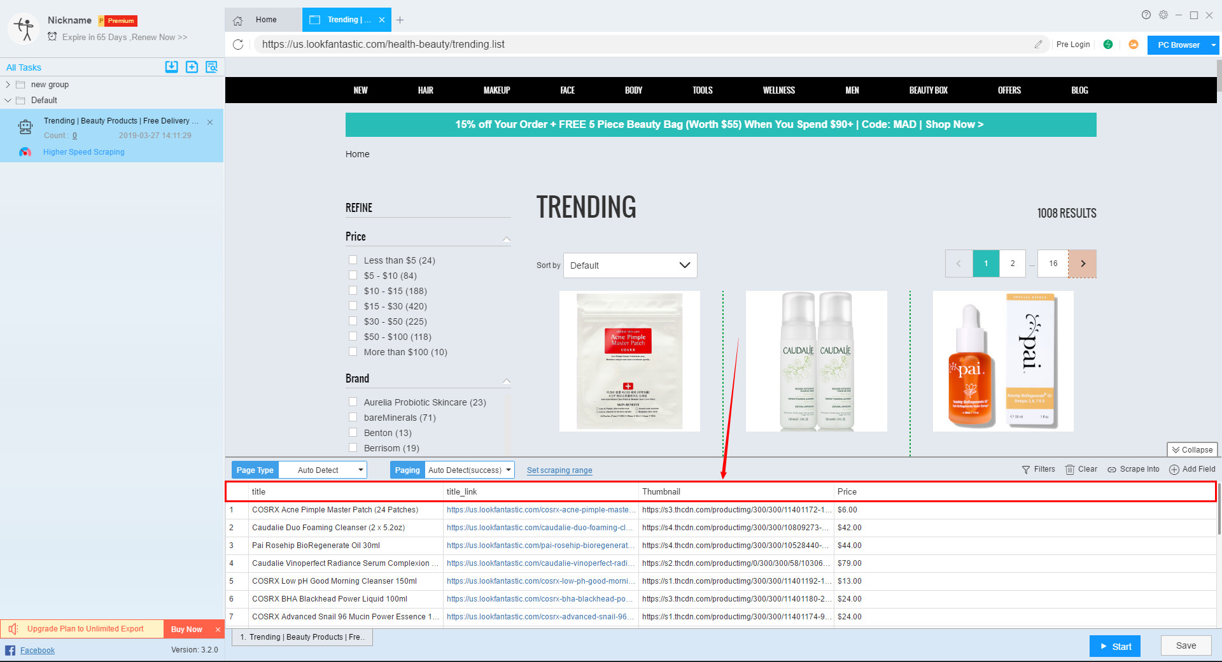Viewport: 1222px width, 662px height.
Task: Click the Home tab house icon
Action: point(238,20)
